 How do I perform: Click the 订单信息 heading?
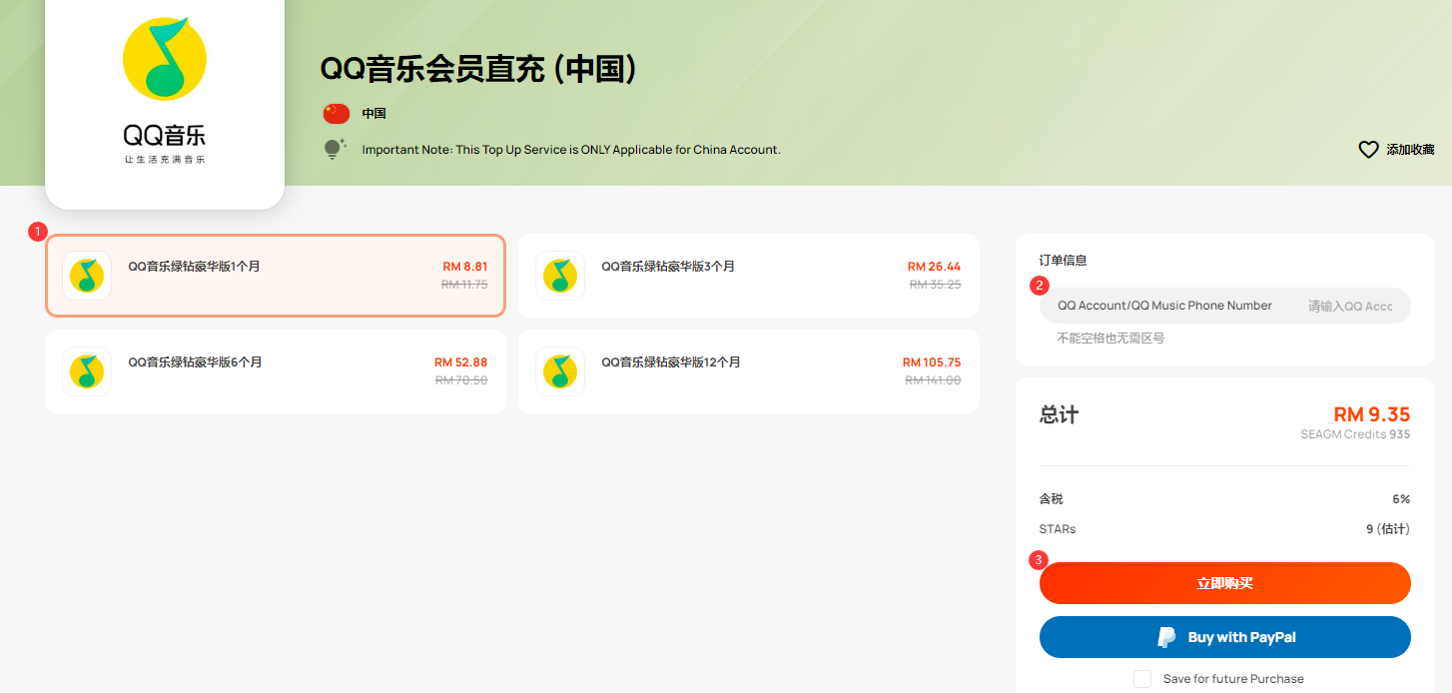1064,260
